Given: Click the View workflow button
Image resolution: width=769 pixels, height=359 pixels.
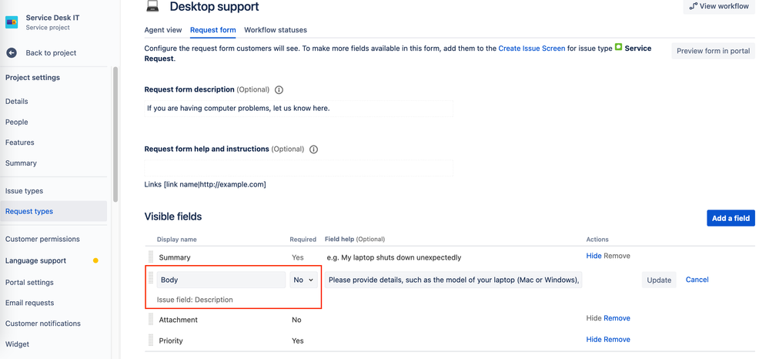Looking at the screenshot, I should click(x=718, y=6).
